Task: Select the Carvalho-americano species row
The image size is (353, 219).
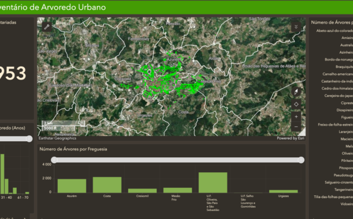Action: (337, 74)
